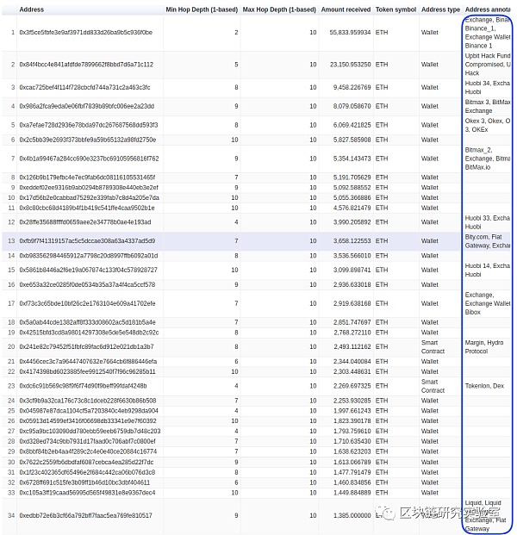Select the highlighted row 13 address 0xfb9f7f41319157

click(87, 241)
